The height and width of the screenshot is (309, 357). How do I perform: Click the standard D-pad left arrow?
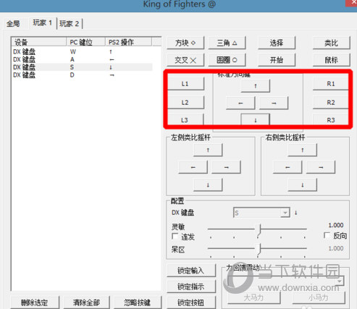[x=240, y=103]
